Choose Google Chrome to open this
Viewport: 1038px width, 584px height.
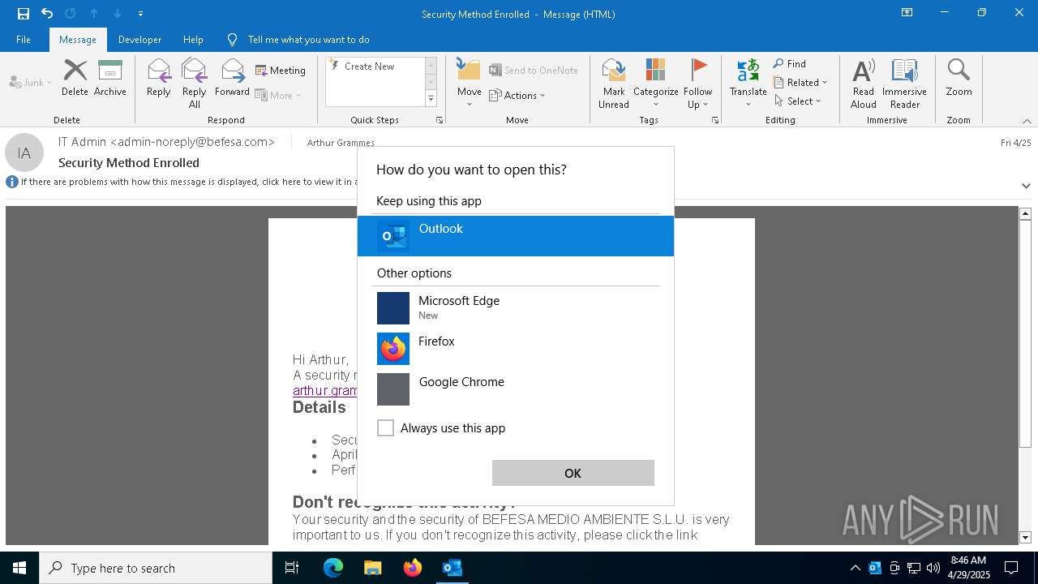pyautogui.click(x=516, y=389)
